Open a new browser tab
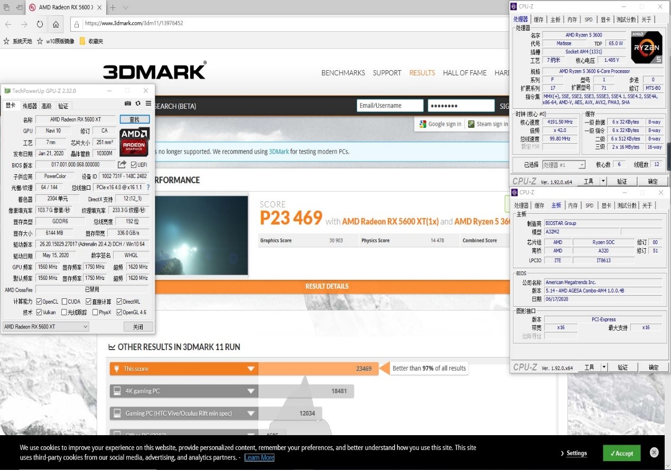 113,7
